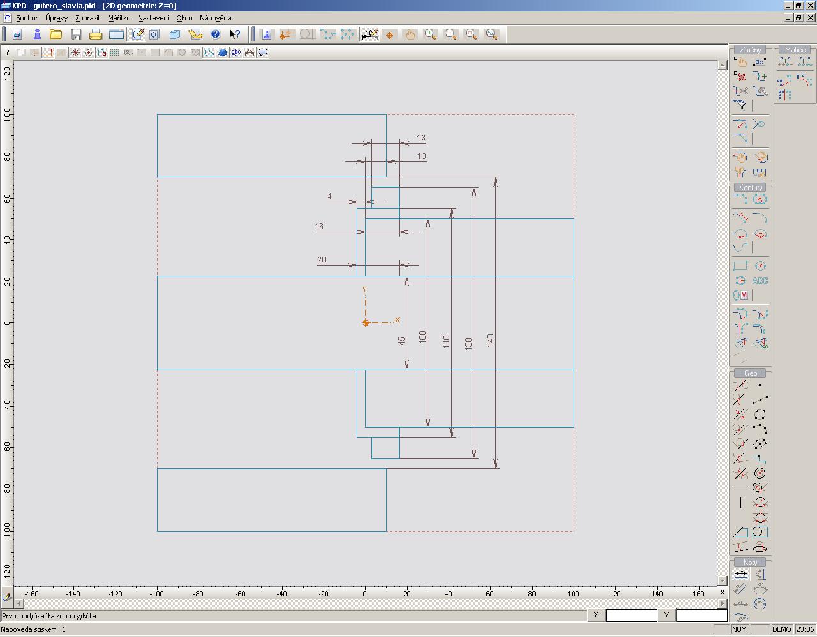The image size is (817, 637).
Task: Choose the rectangle contour tool in Kontury
Action: (x=740, y=266)
